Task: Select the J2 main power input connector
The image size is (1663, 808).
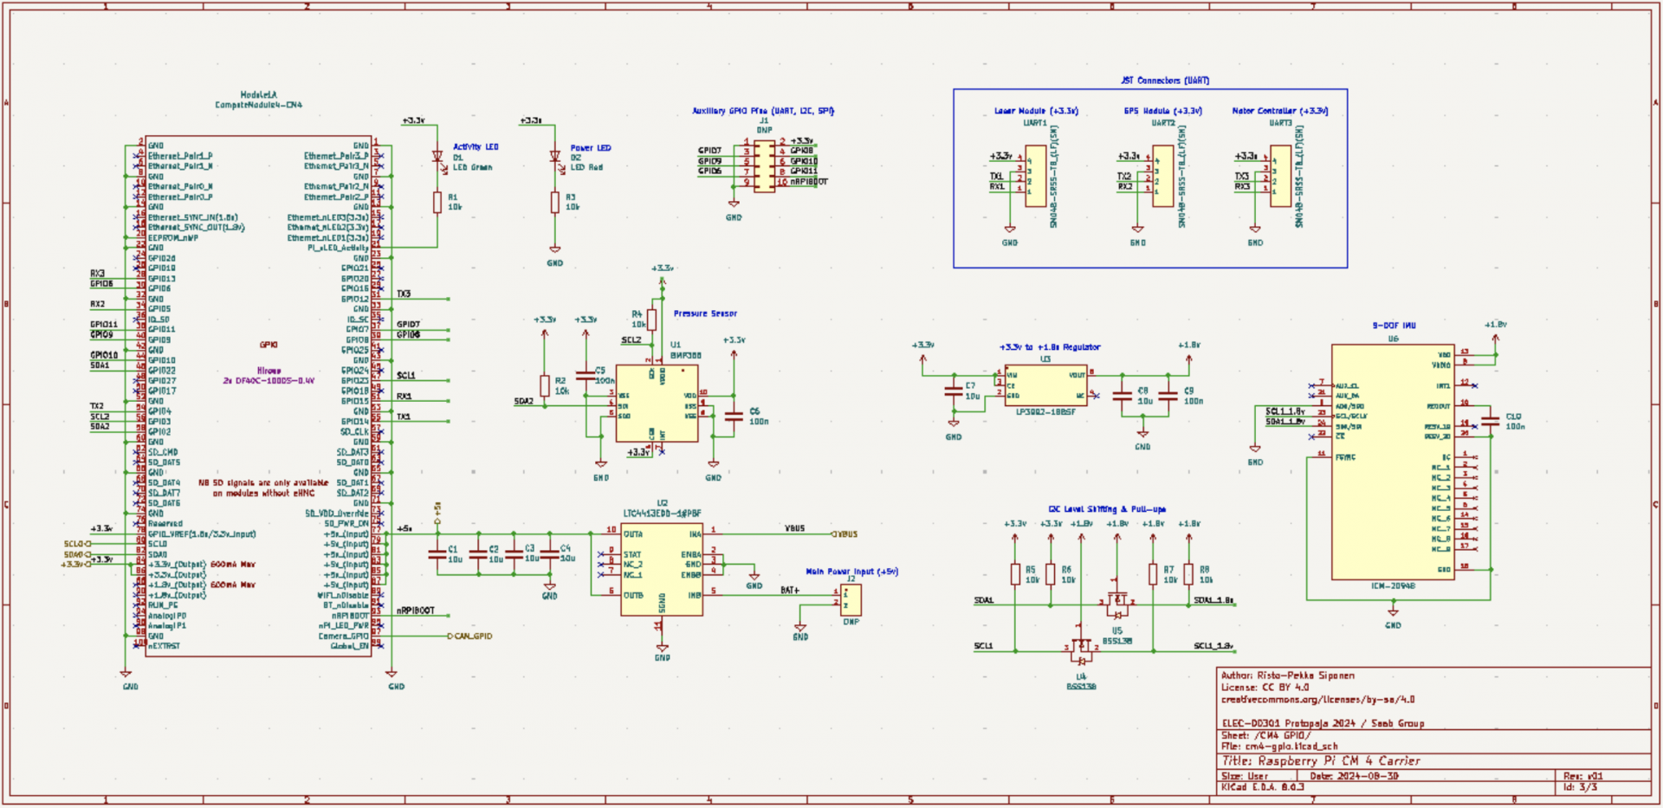Action: coord(851,599)
